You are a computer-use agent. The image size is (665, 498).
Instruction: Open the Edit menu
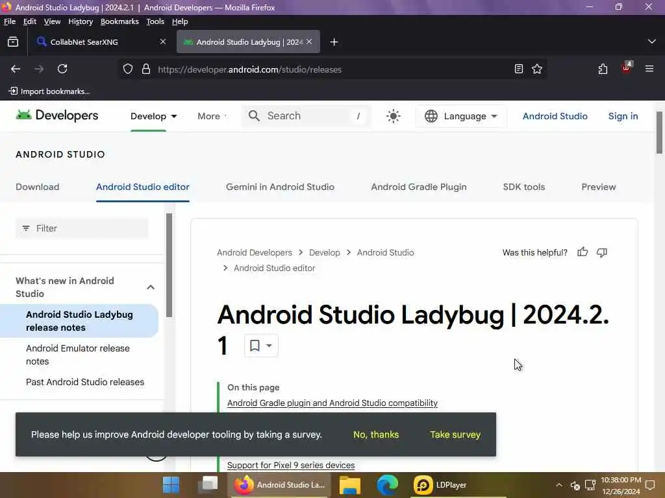tap(30, 21)
